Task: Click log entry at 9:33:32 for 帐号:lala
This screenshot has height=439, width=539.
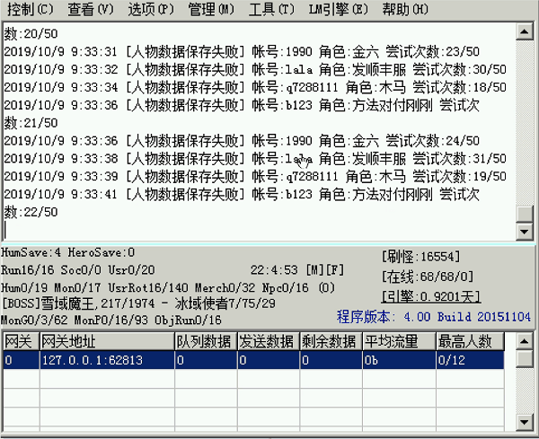Action: click(255, 69)
